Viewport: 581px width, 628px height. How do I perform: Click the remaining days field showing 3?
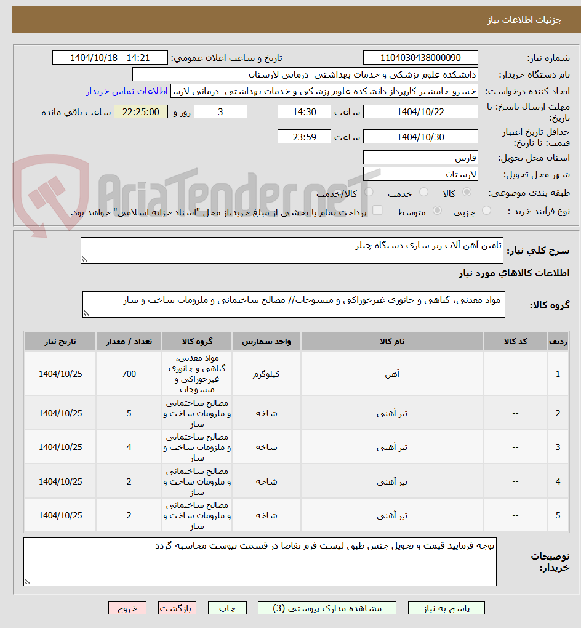[220, 111]
